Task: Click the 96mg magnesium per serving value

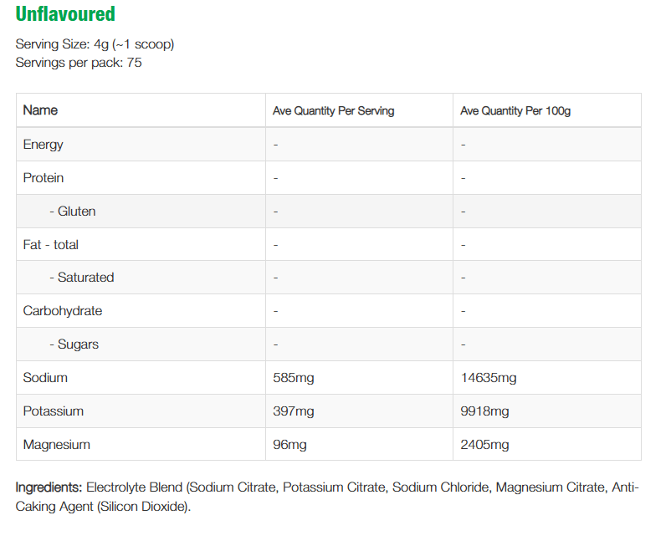Action: pyautogui.click(x=289, y=445)
